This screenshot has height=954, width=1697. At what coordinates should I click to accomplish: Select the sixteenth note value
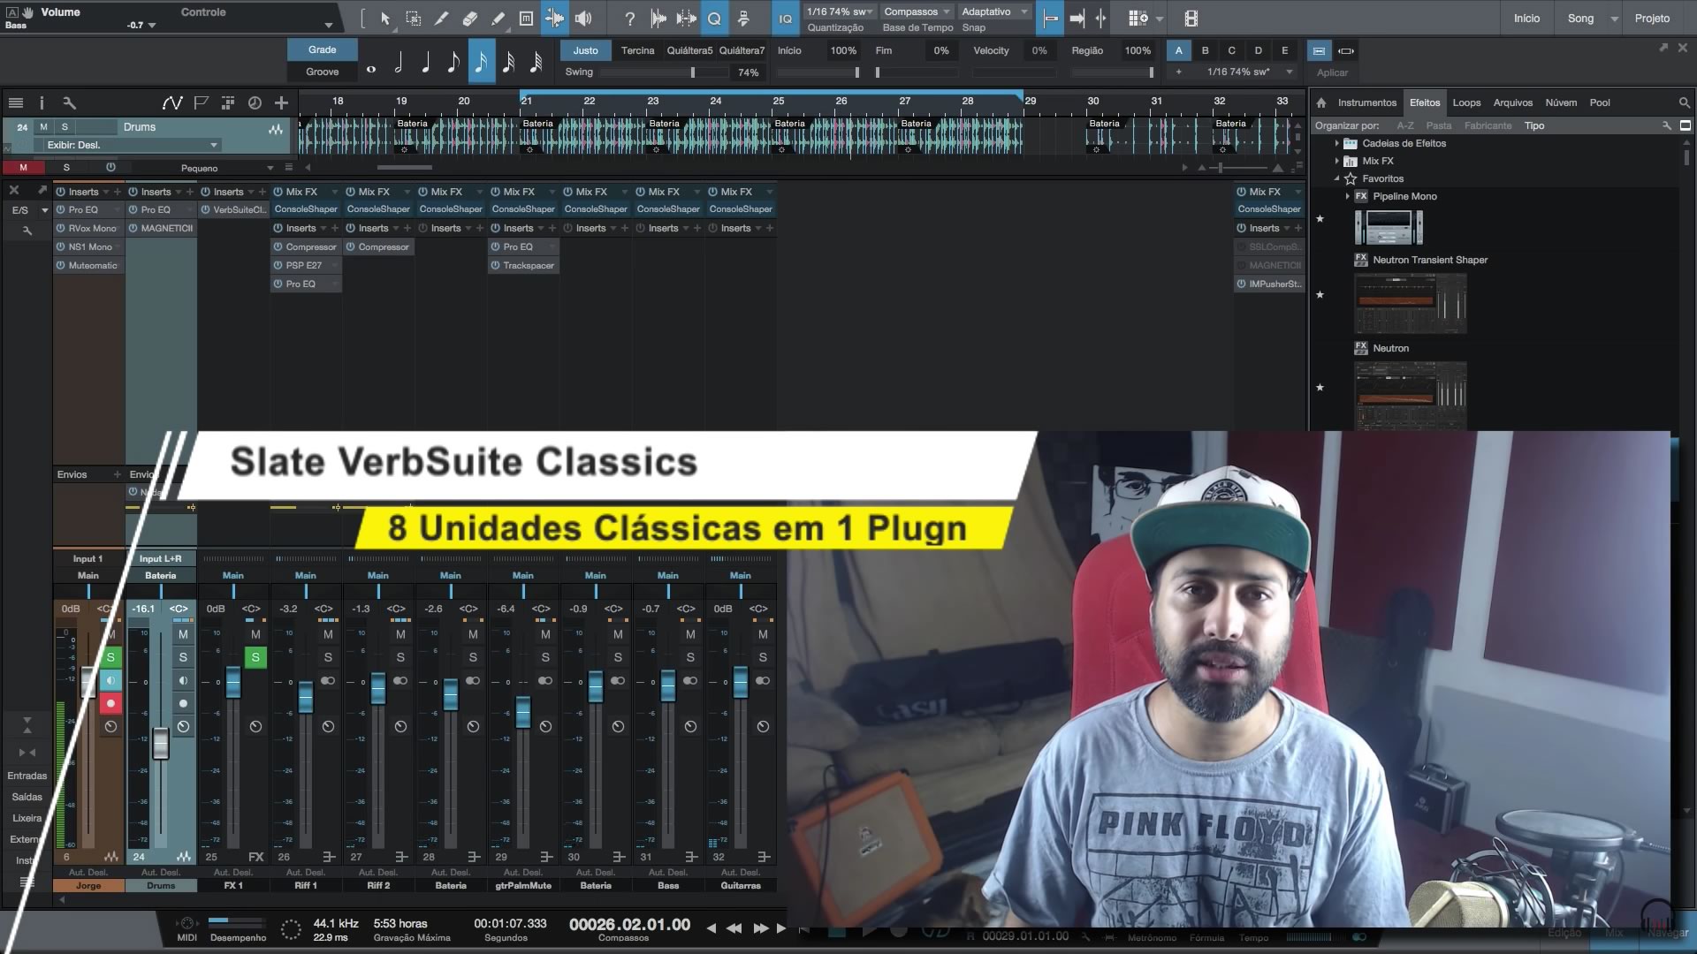click(x=481, y=62)
